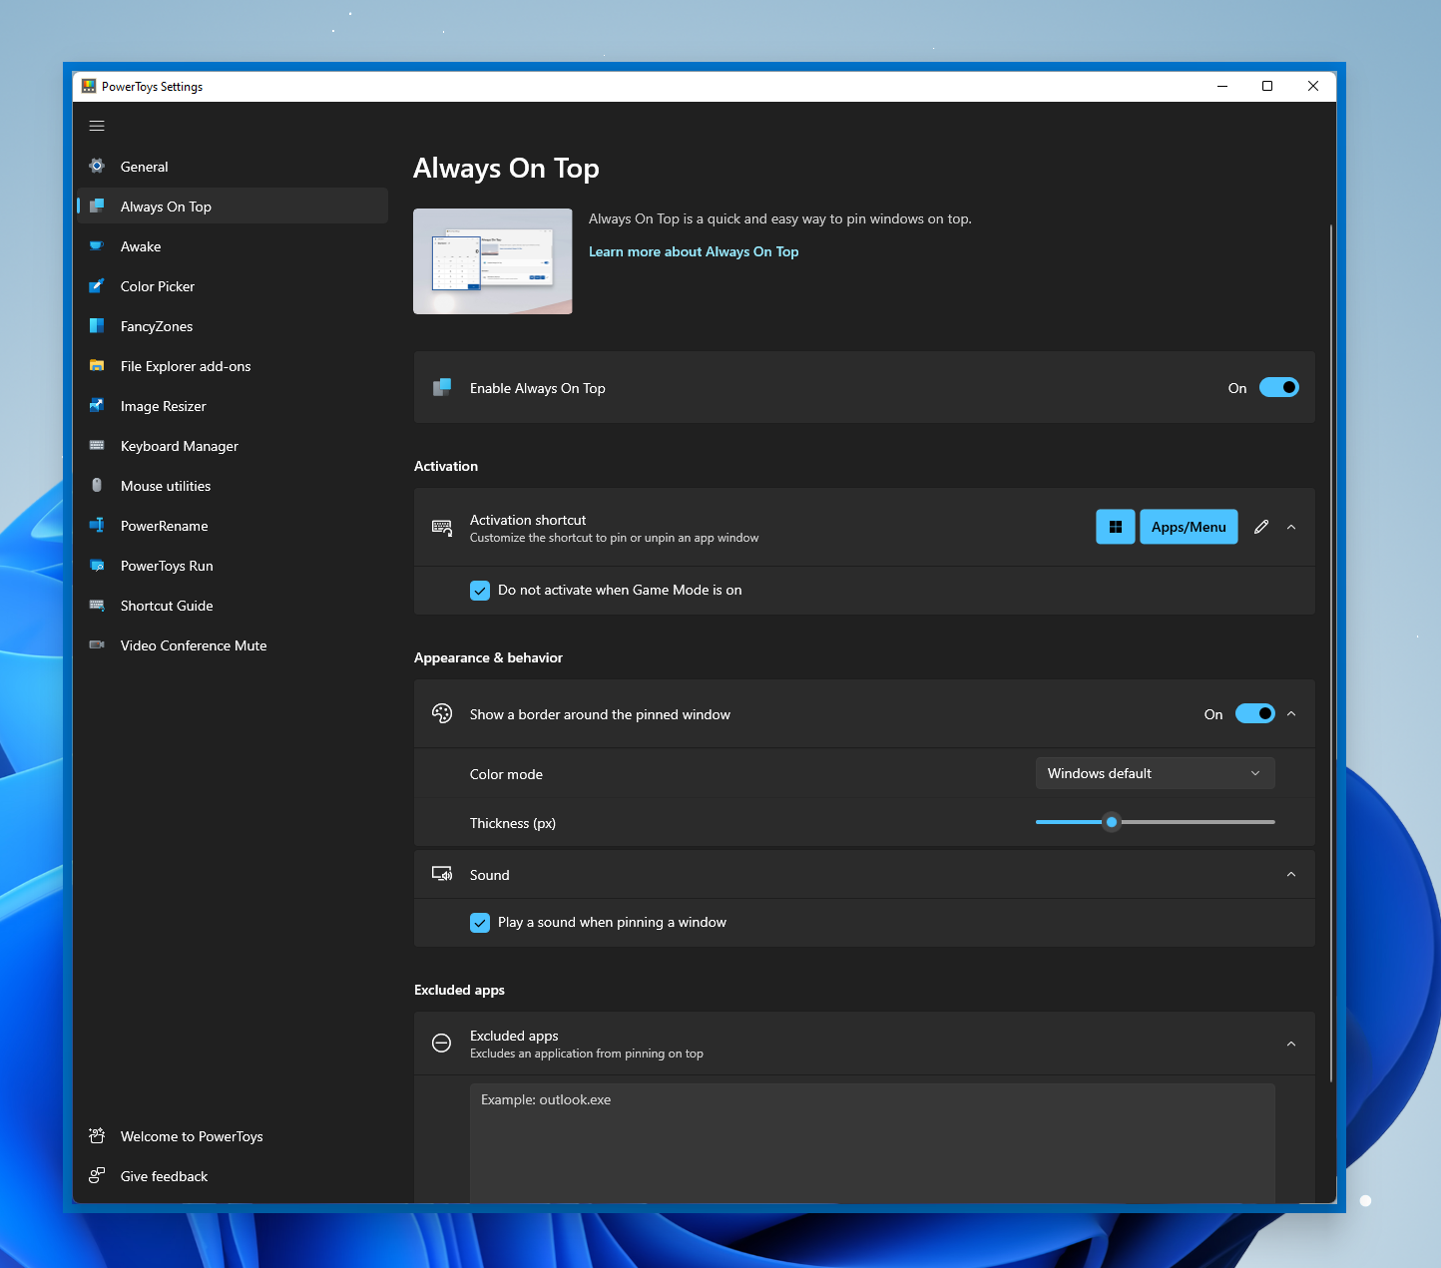The height and width of the screenshot is (1268, 1441).
Task: Uncheck Do not activate when Game Mode is on
Action: (x=480, y=590)
